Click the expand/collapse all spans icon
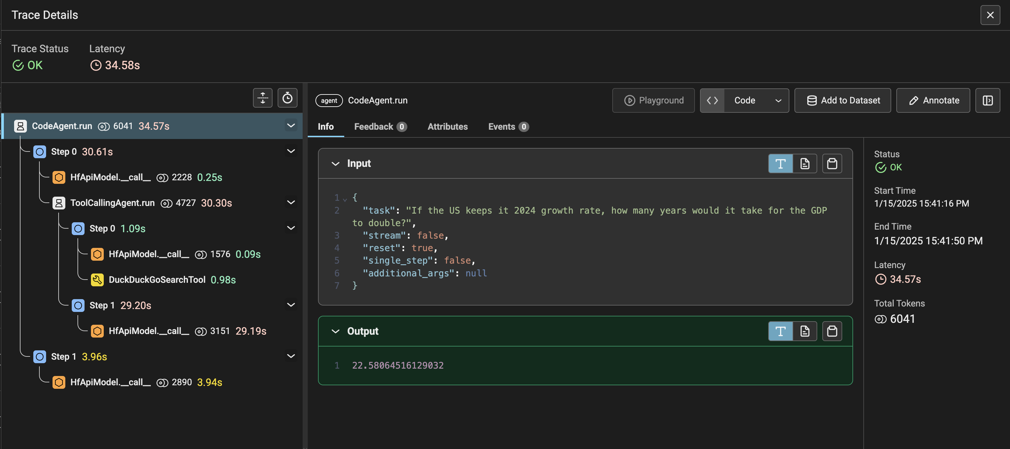This screenshot has height=449, width=1010. (262, 98)
